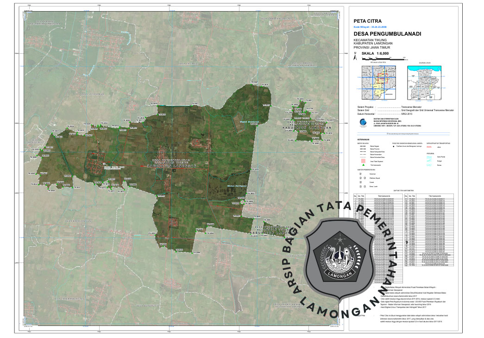Click the Batas Provinsi line symbol
The width and height of the screenshot is (484, 338).
364,150
